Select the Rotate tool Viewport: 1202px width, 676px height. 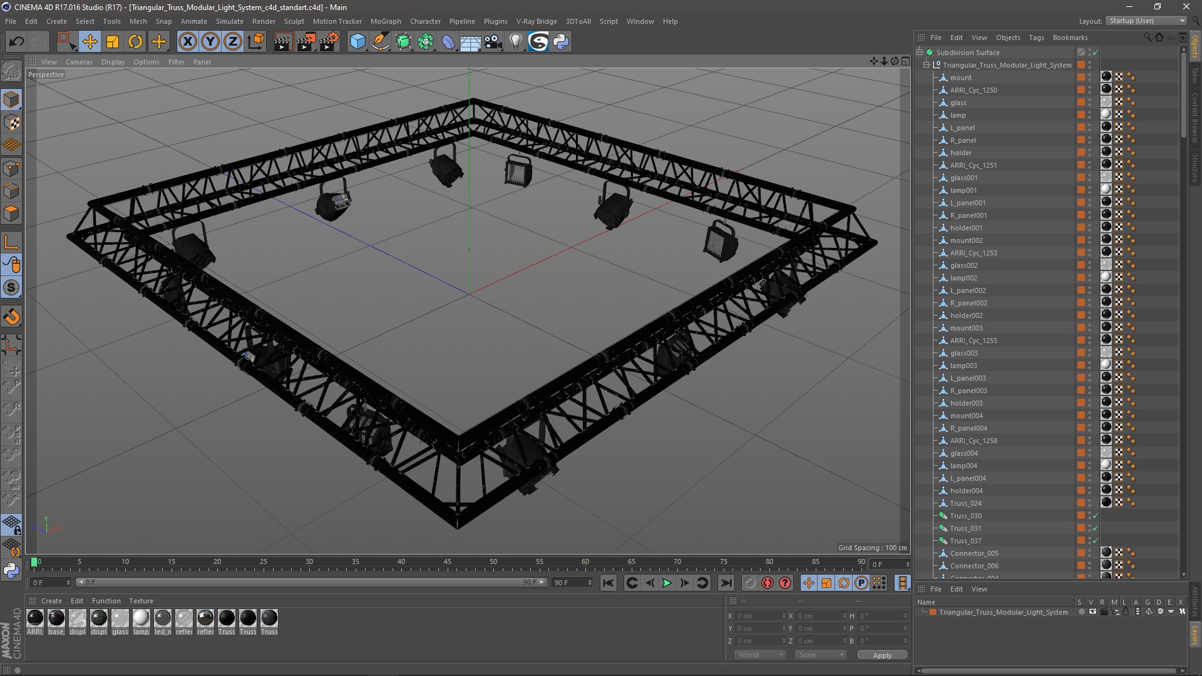135,42
